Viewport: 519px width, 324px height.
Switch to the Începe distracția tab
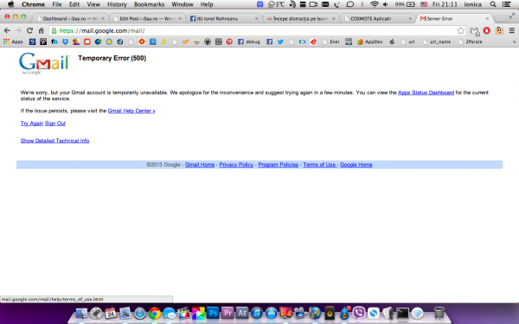(x=301, y=18)
